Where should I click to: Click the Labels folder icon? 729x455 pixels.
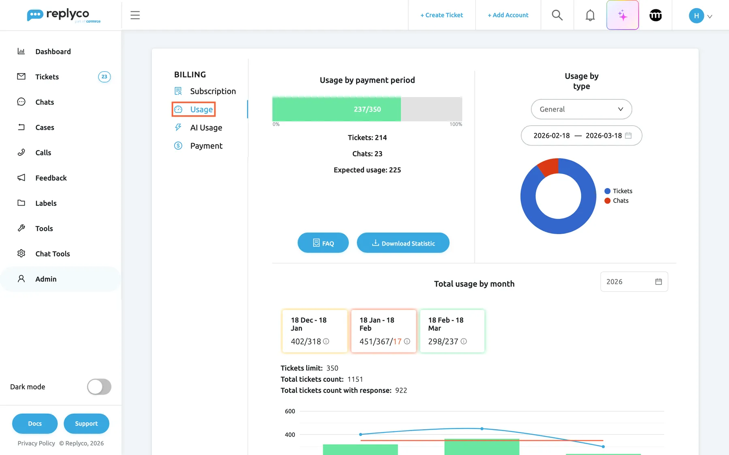point(21,203)
